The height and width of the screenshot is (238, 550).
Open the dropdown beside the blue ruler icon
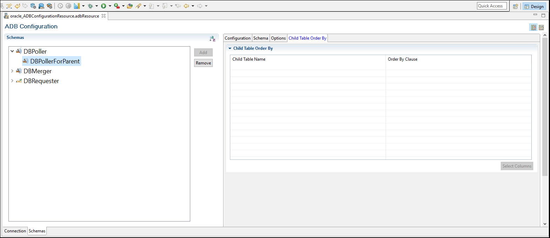[x=83, y=6]
